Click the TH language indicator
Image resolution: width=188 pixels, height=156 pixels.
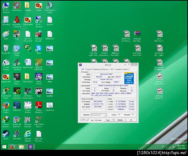tap(162, 146)
